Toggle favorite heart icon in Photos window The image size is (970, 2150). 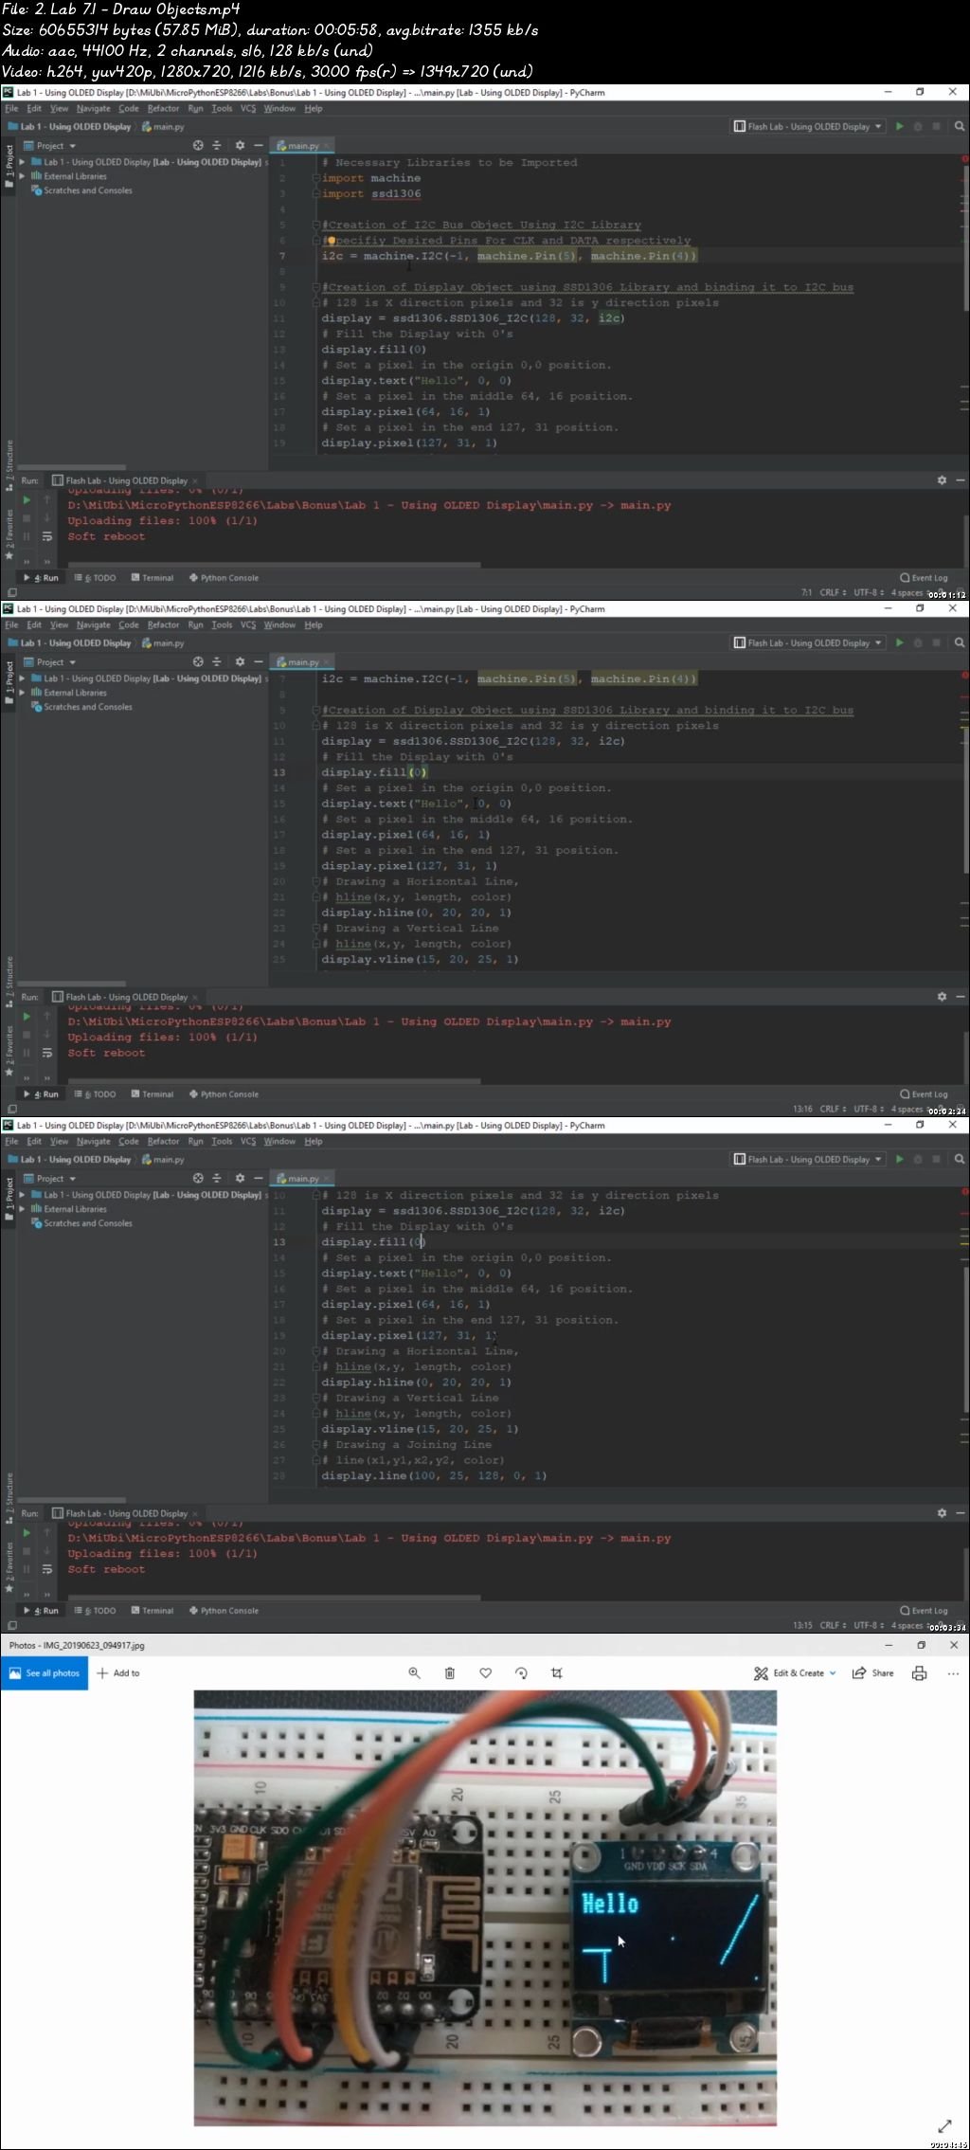(x=485, y=1672)
